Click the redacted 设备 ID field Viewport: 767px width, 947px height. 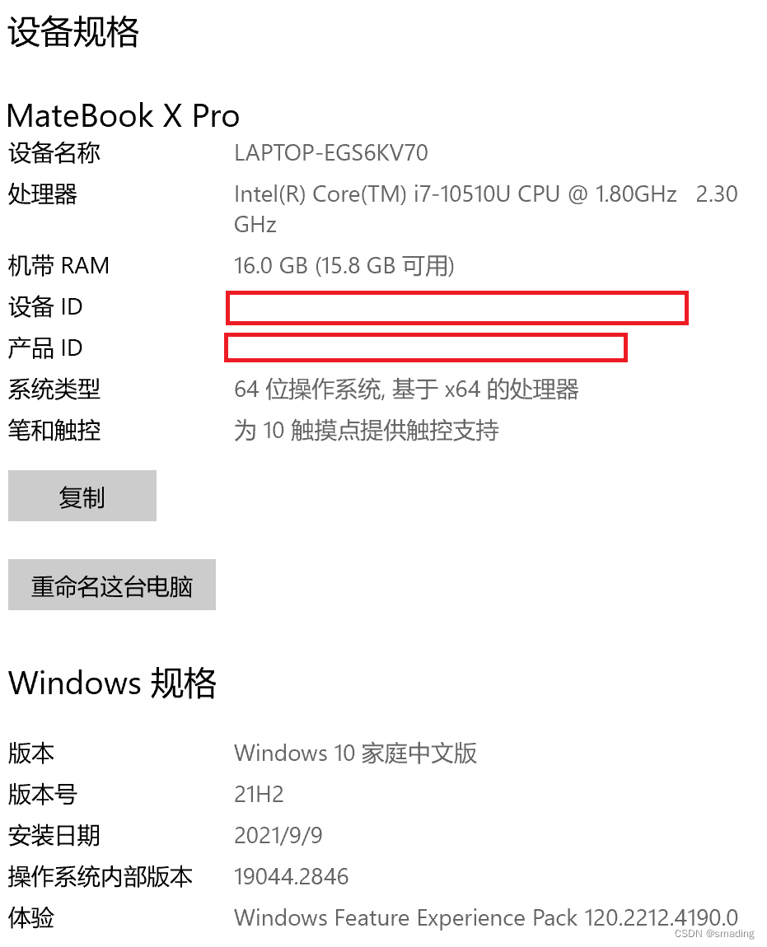457,308
